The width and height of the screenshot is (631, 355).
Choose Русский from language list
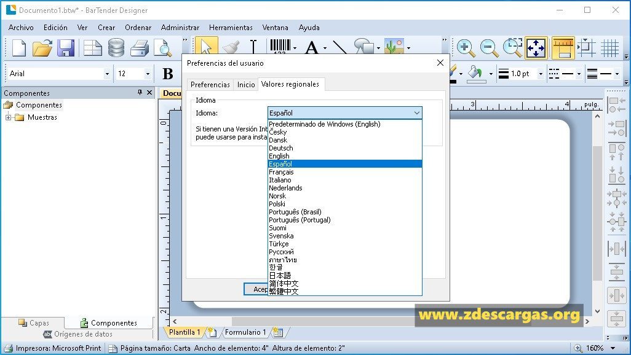345,252
